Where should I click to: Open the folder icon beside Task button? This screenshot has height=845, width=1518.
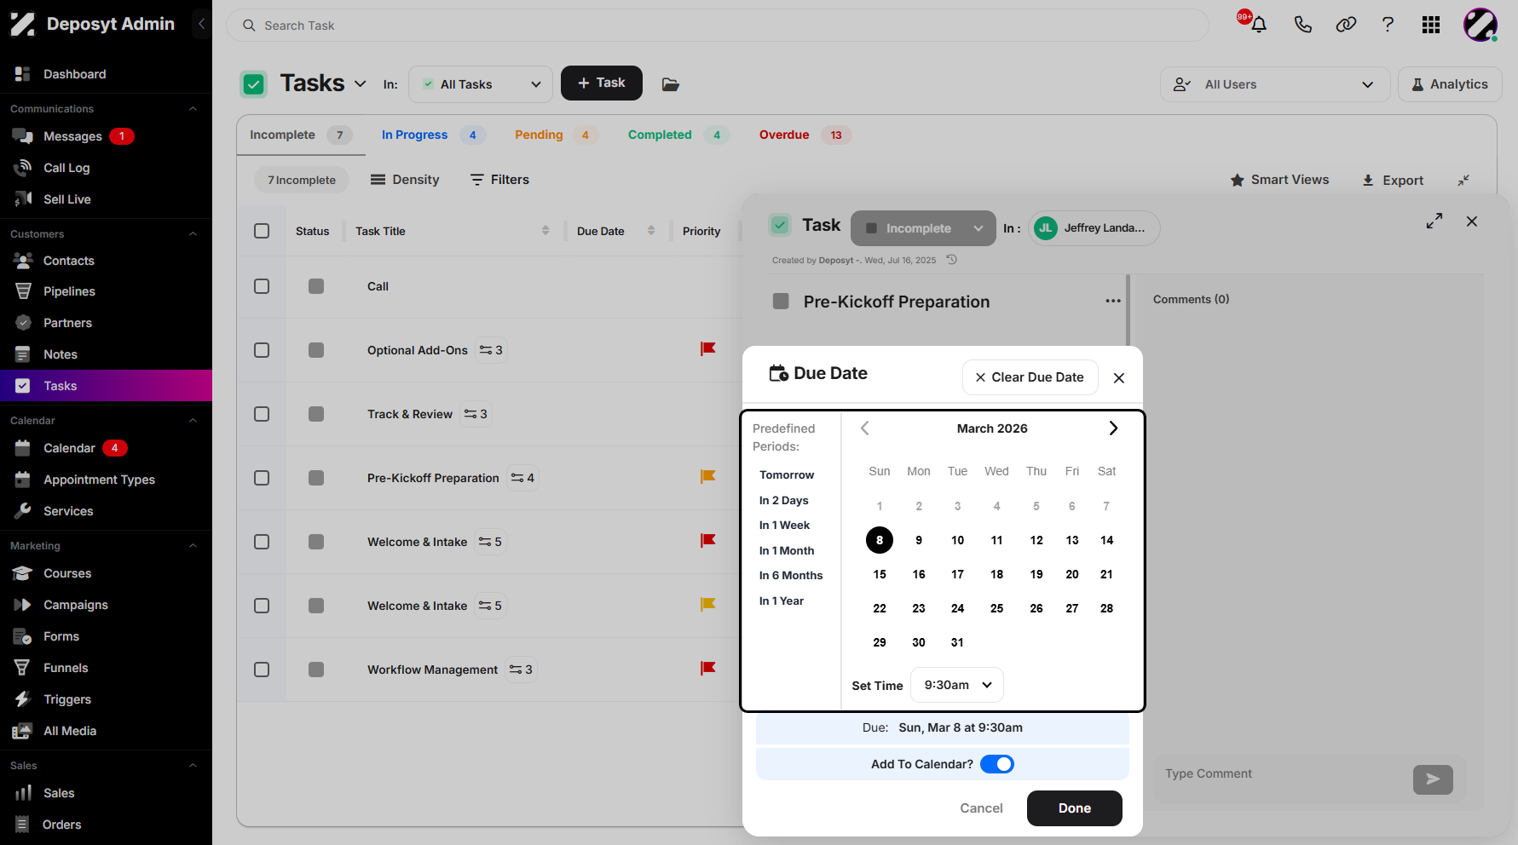pyautogui.click(x=671, y=84)
